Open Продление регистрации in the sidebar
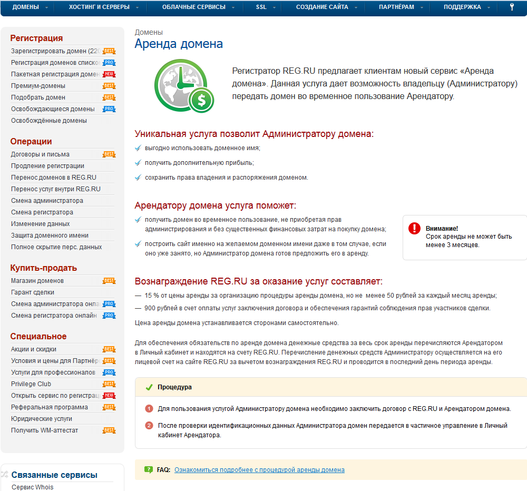Screen dimensions: 527x491 pyautogui.click(x=48, y=166)
